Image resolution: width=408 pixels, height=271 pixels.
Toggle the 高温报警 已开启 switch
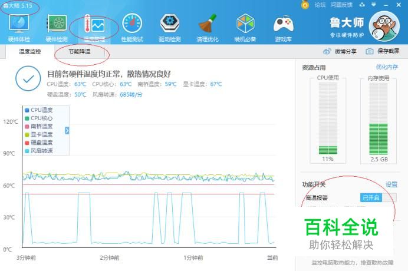pos(379,198)
